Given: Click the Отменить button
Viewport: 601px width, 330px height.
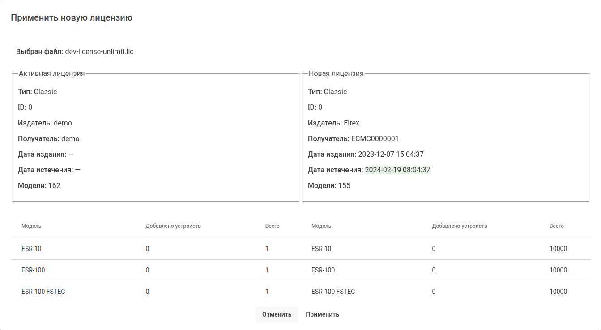Looking at the screenshot, I should (x=277, y=314).
